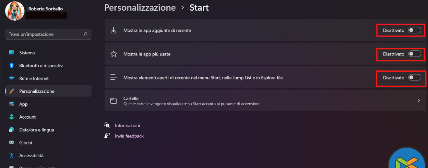Enable Mostra le app aggiunte di recente toggle

click(414, 30)
